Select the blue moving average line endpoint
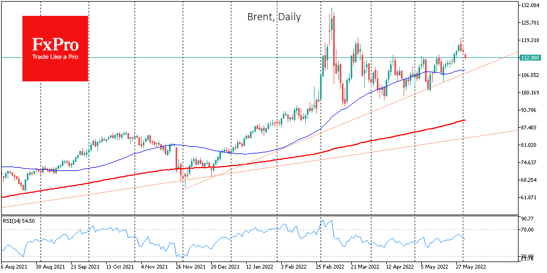This screenshot has height=273, width=547. [464, 70]
